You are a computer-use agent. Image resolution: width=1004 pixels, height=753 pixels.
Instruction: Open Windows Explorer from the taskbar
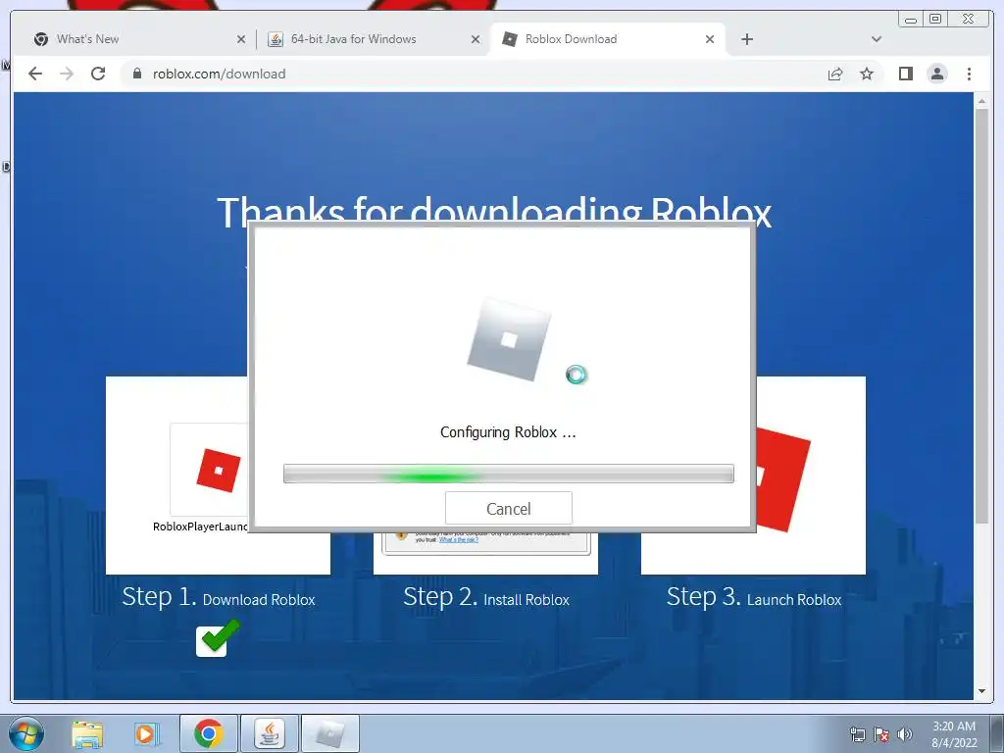pyautogui.click(x=87, y=733)
